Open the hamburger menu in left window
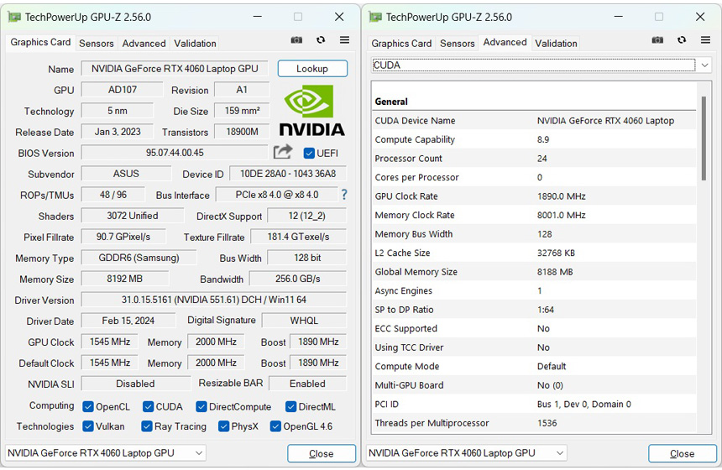 point(344,40)
